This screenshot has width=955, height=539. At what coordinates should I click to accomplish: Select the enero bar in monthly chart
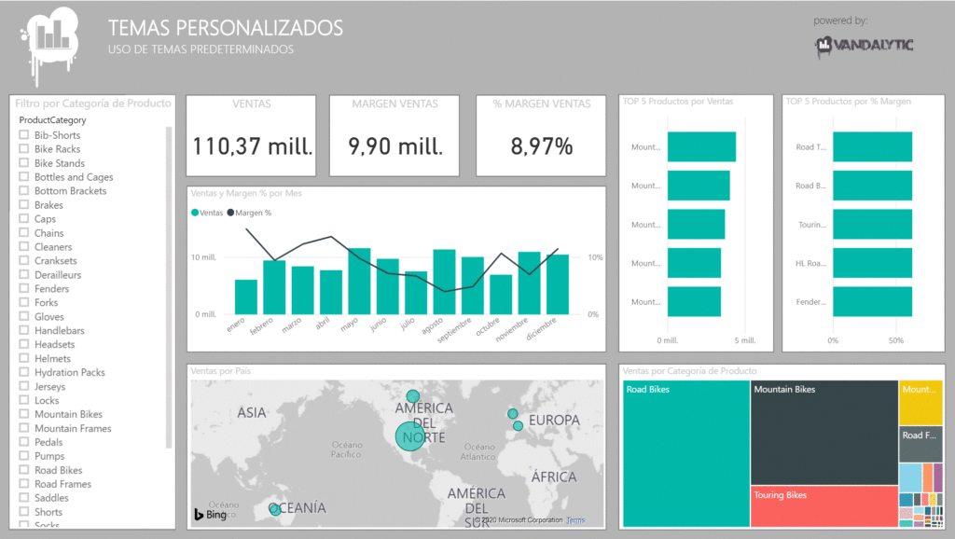point(246,297)
